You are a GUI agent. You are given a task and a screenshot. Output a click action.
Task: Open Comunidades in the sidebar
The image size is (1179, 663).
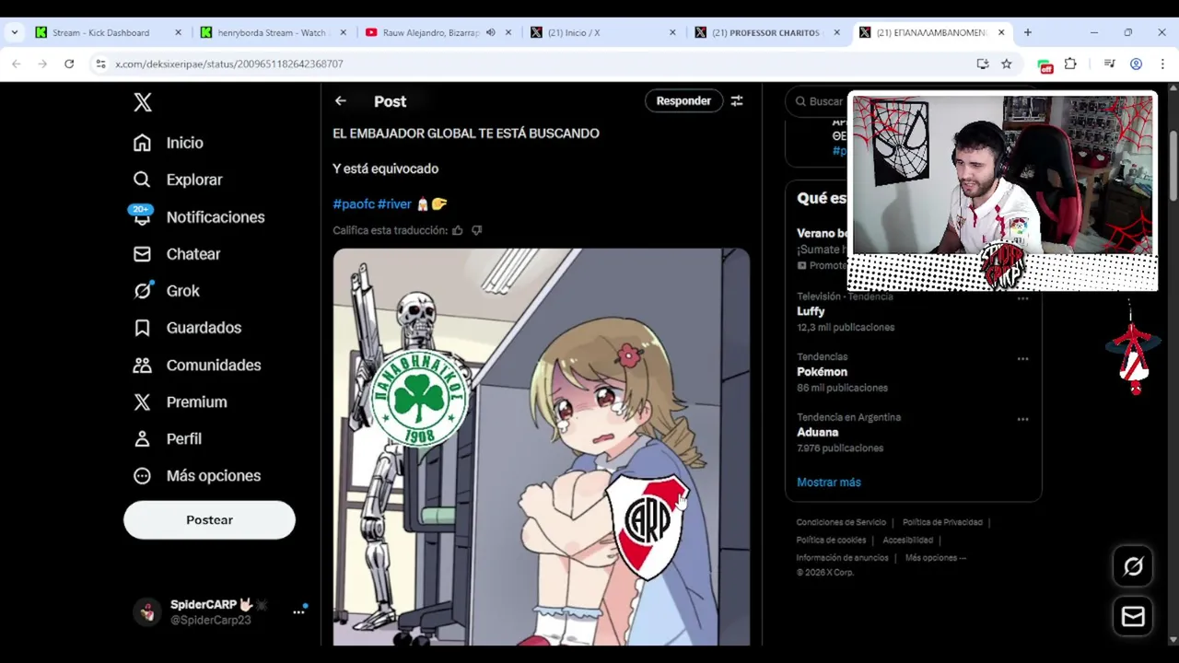click(196, 366)
